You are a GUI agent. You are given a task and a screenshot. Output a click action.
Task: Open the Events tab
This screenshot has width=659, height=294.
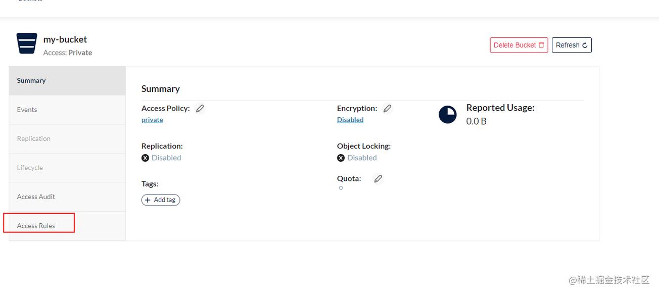(27, 110)
